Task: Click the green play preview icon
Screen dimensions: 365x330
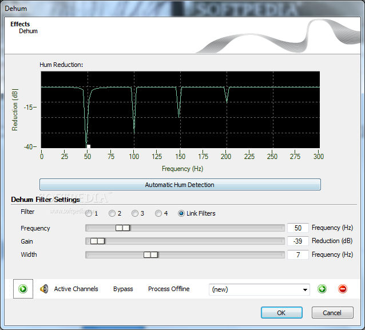Action: 23,289
